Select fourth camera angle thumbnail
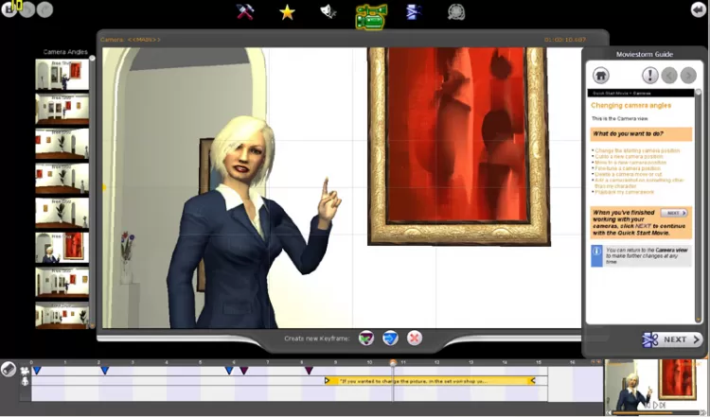The image size is (710, 417). 62,179
